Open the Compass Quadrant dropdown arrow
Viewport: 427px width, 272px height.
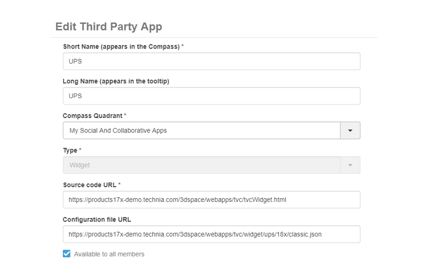(x=350, y=130)
